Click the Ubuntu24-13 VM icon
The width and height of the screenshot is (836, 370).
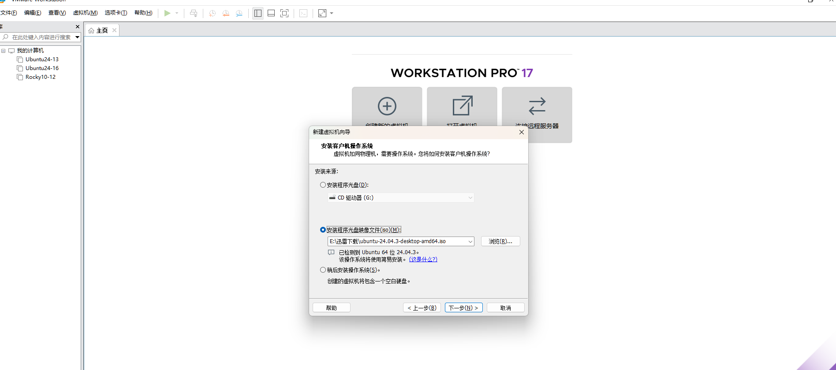tap(20, 59)
